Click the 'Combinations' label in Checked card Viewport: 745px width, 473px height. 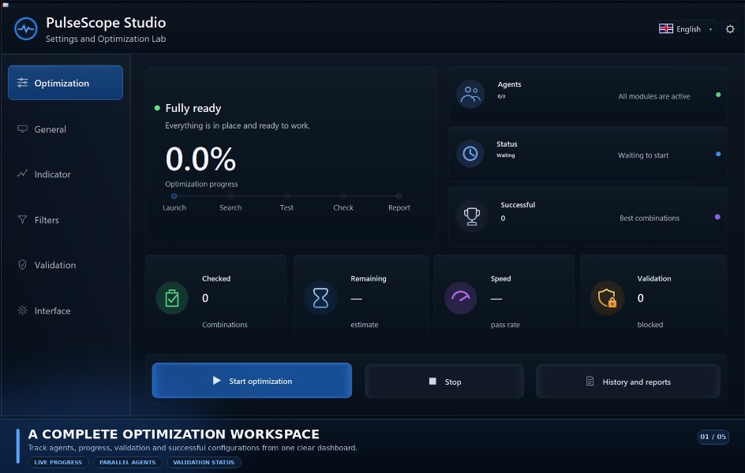[x=225, y=325]
